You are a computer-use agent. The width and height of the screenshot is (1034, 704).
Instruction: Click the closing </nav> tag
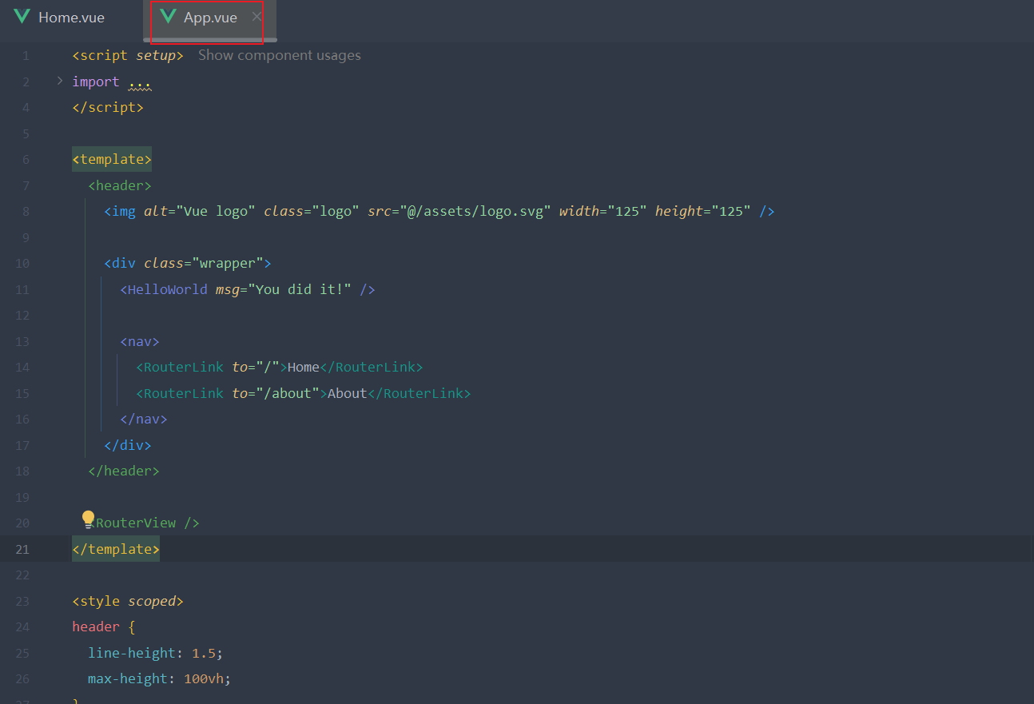(x=144, y=419)
